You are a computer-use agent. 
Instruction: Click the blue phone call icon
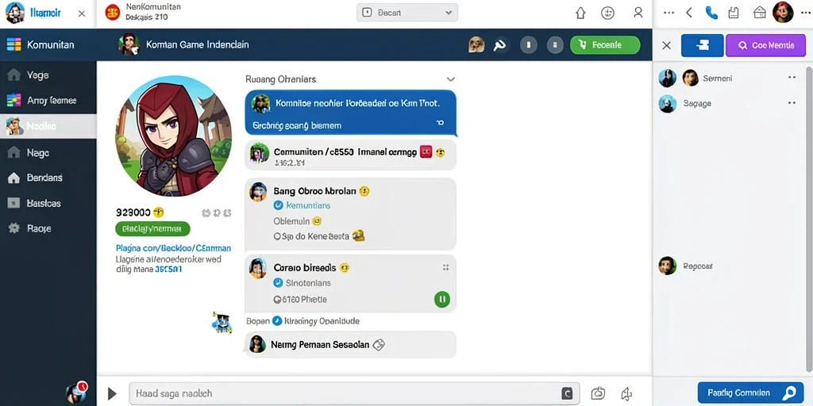point(711,13)
